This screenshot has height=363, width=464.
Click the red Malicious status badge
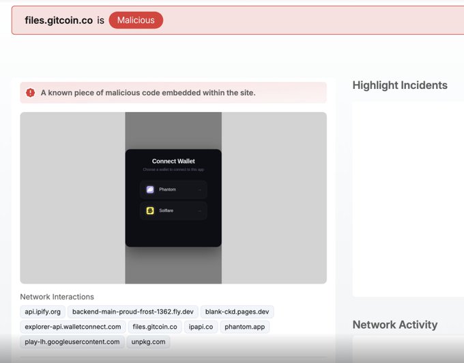(136, 21)
